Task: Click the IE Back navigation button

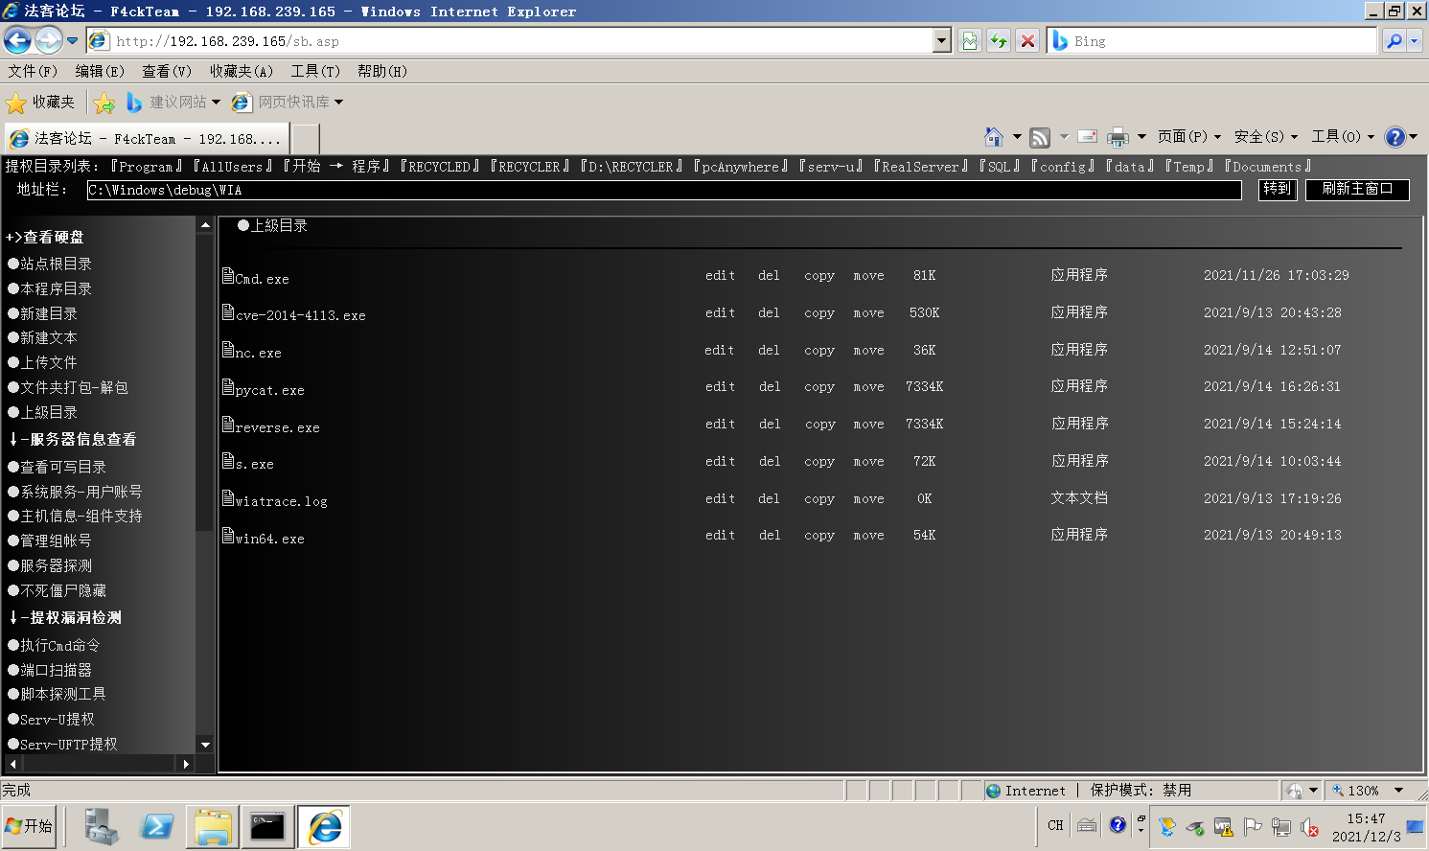Action: 17,40
